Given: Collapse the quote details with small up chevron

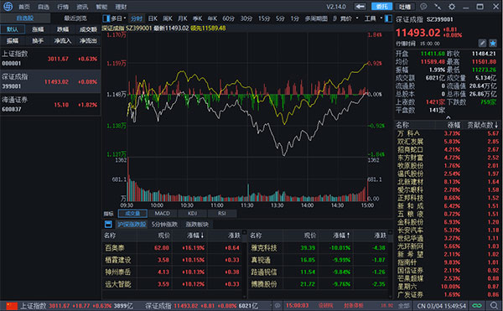Looking at the screenshot, I should tap(449, 117).
